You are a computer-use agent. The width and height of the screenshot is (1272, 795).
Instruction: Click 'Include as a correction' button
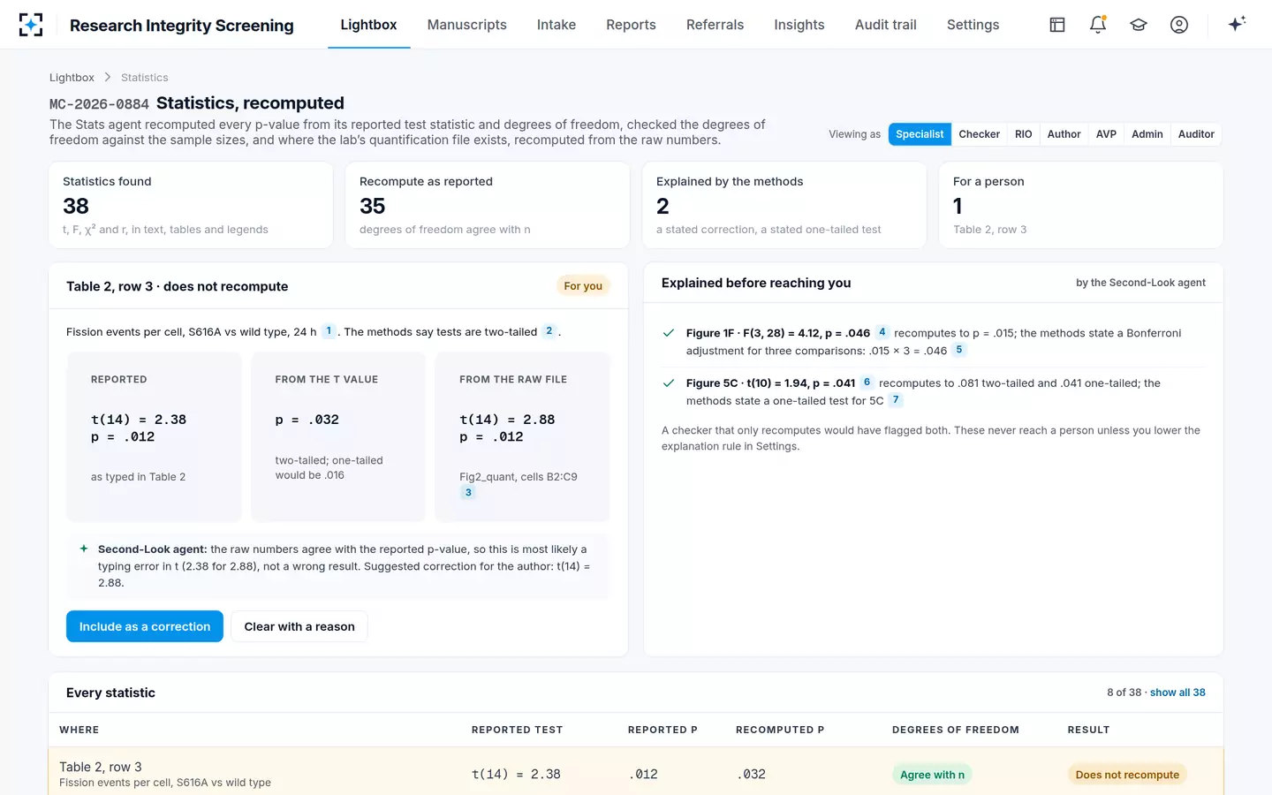[145, 626]
